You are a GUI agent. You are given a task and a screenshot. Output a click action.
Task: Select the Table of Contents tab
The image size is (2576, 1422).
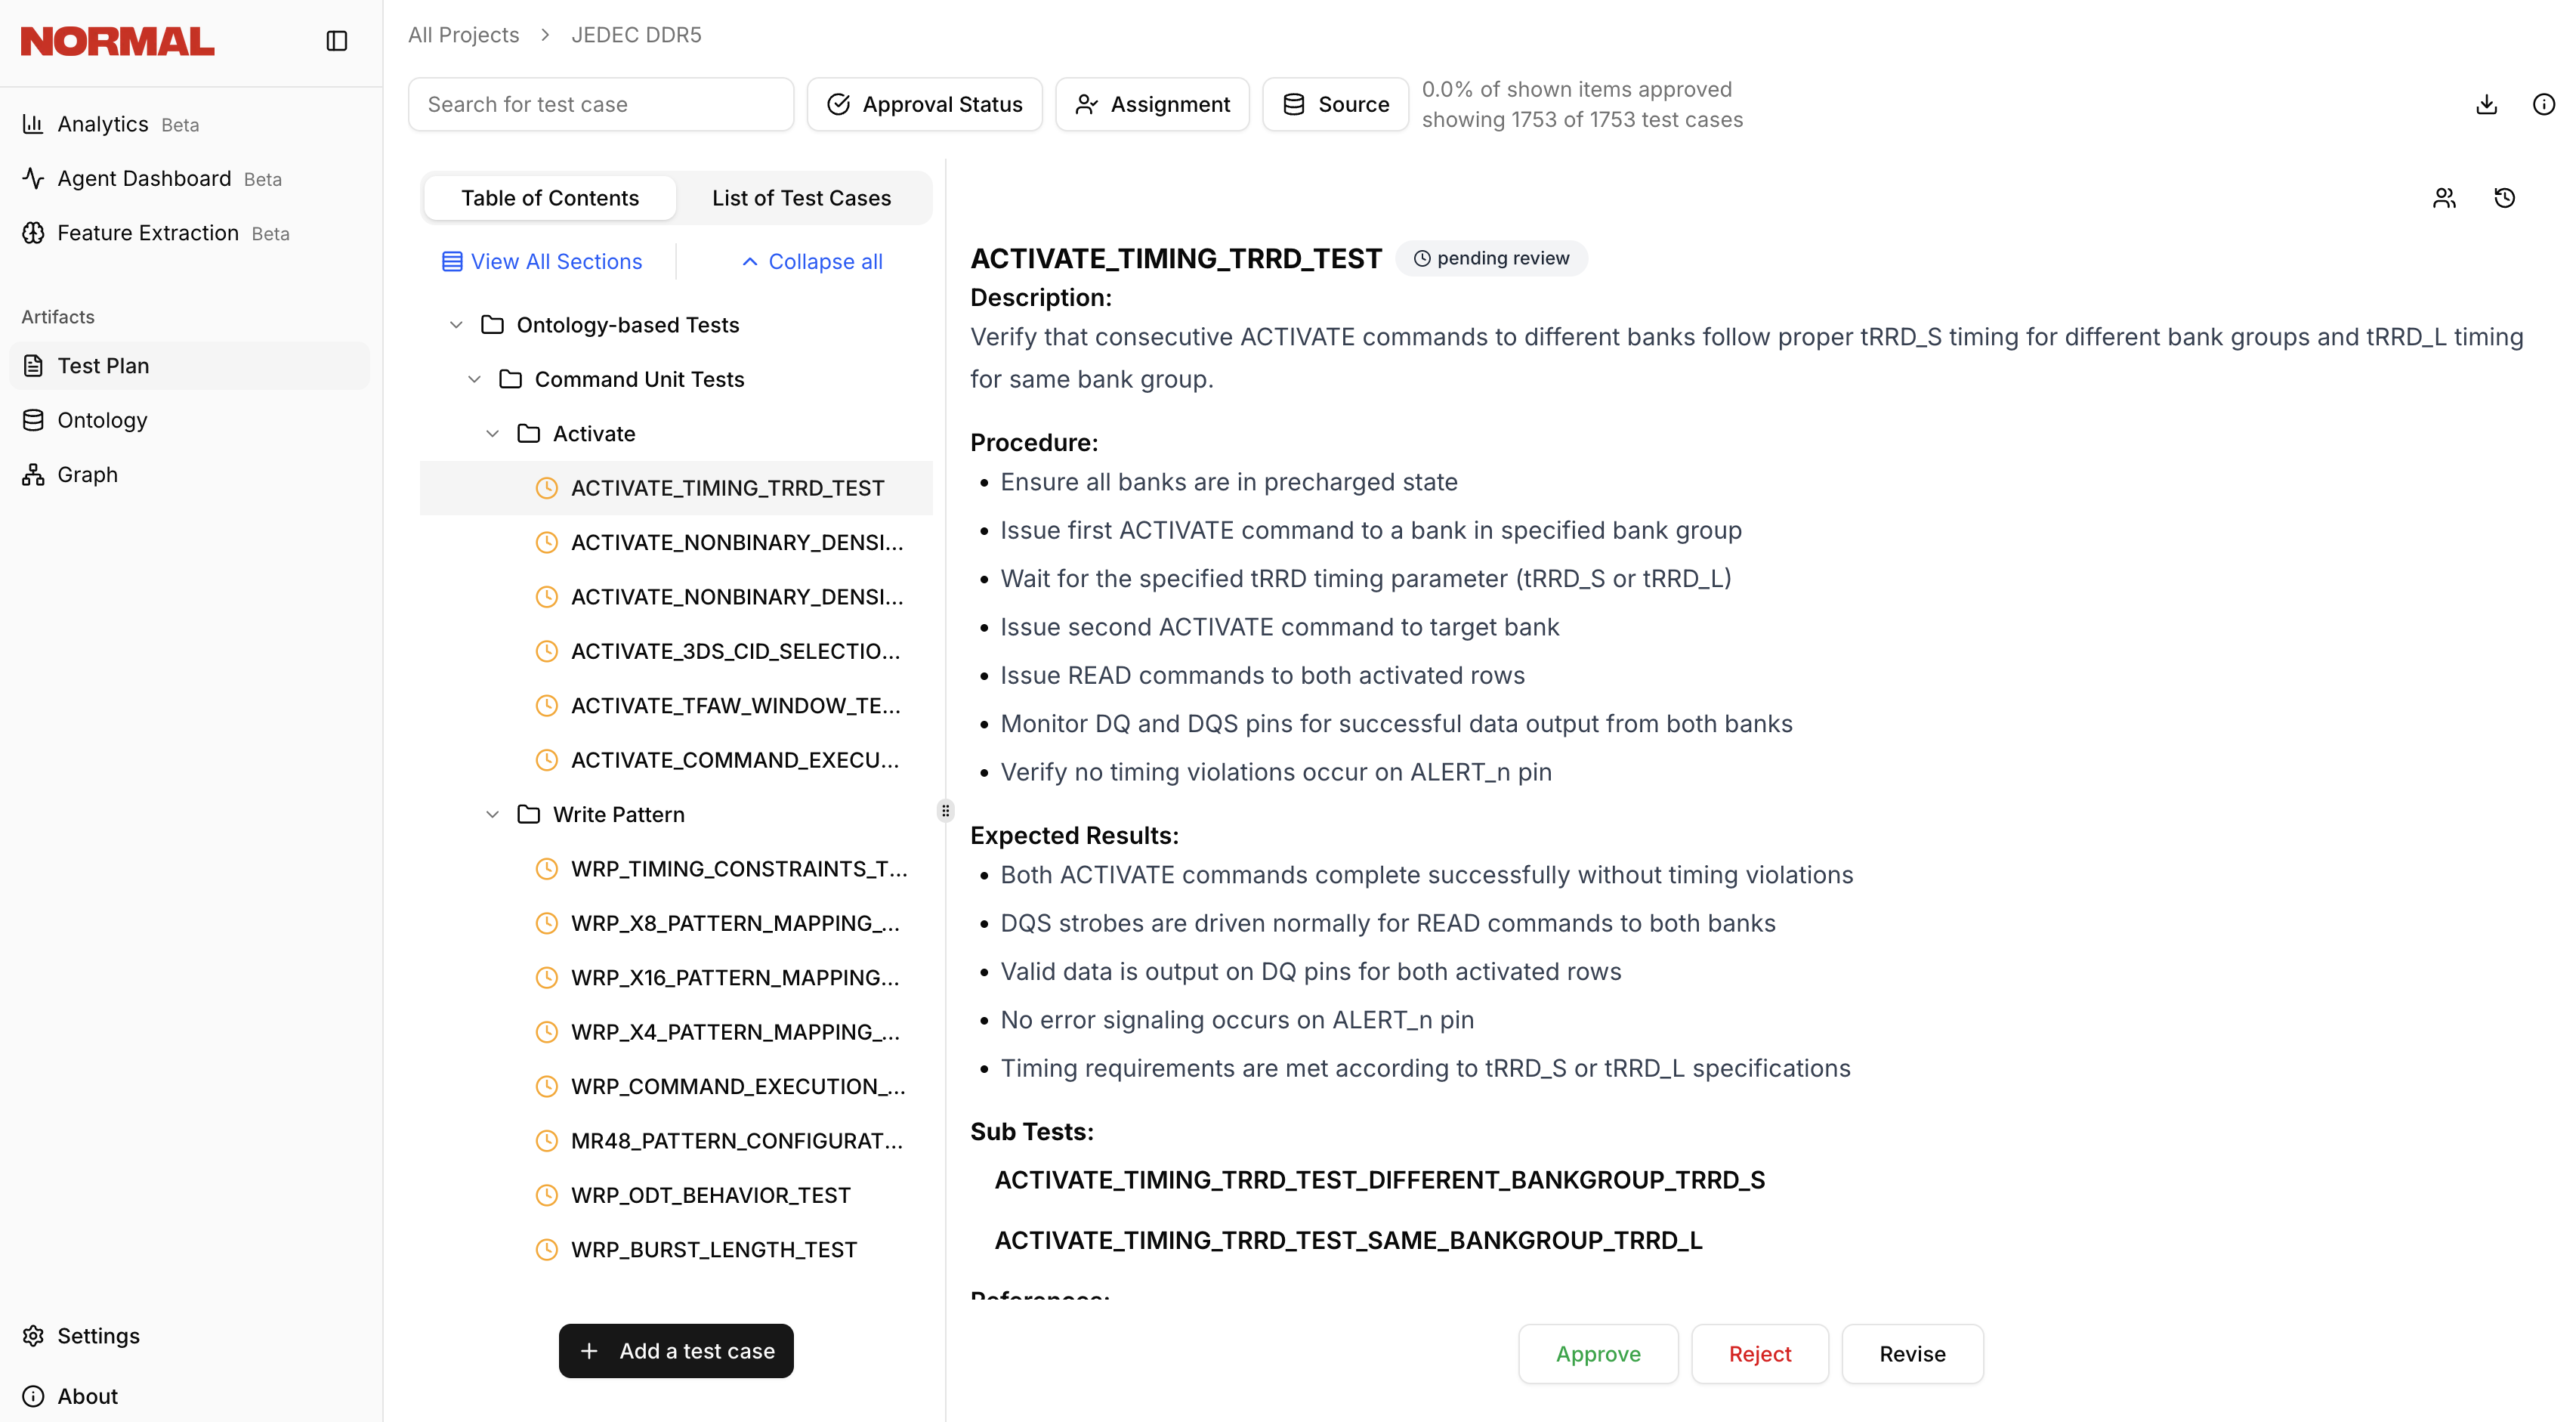point(549,198)
